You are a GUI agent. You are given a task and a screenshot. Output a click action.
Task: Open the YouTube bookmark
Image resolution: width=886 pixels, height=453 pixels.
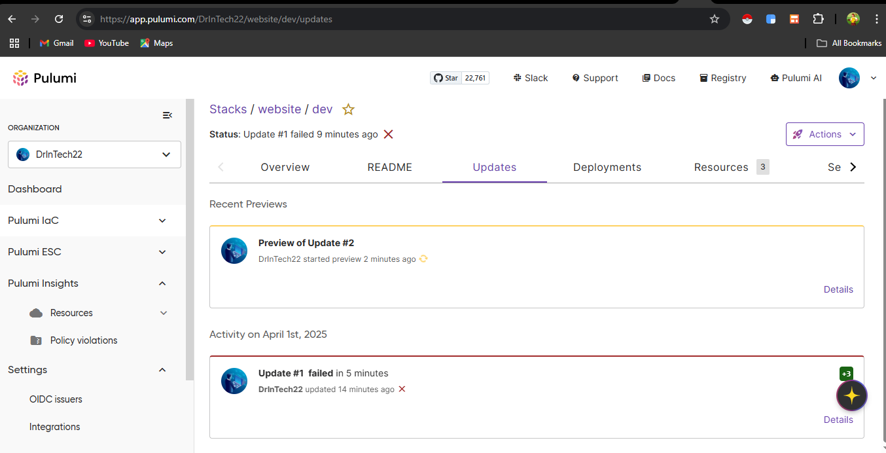[x=107, y=43]
